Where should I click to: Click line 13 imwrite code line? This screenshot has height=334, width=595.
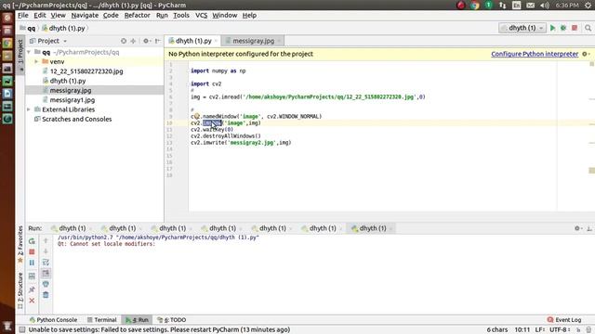point(241,143)
